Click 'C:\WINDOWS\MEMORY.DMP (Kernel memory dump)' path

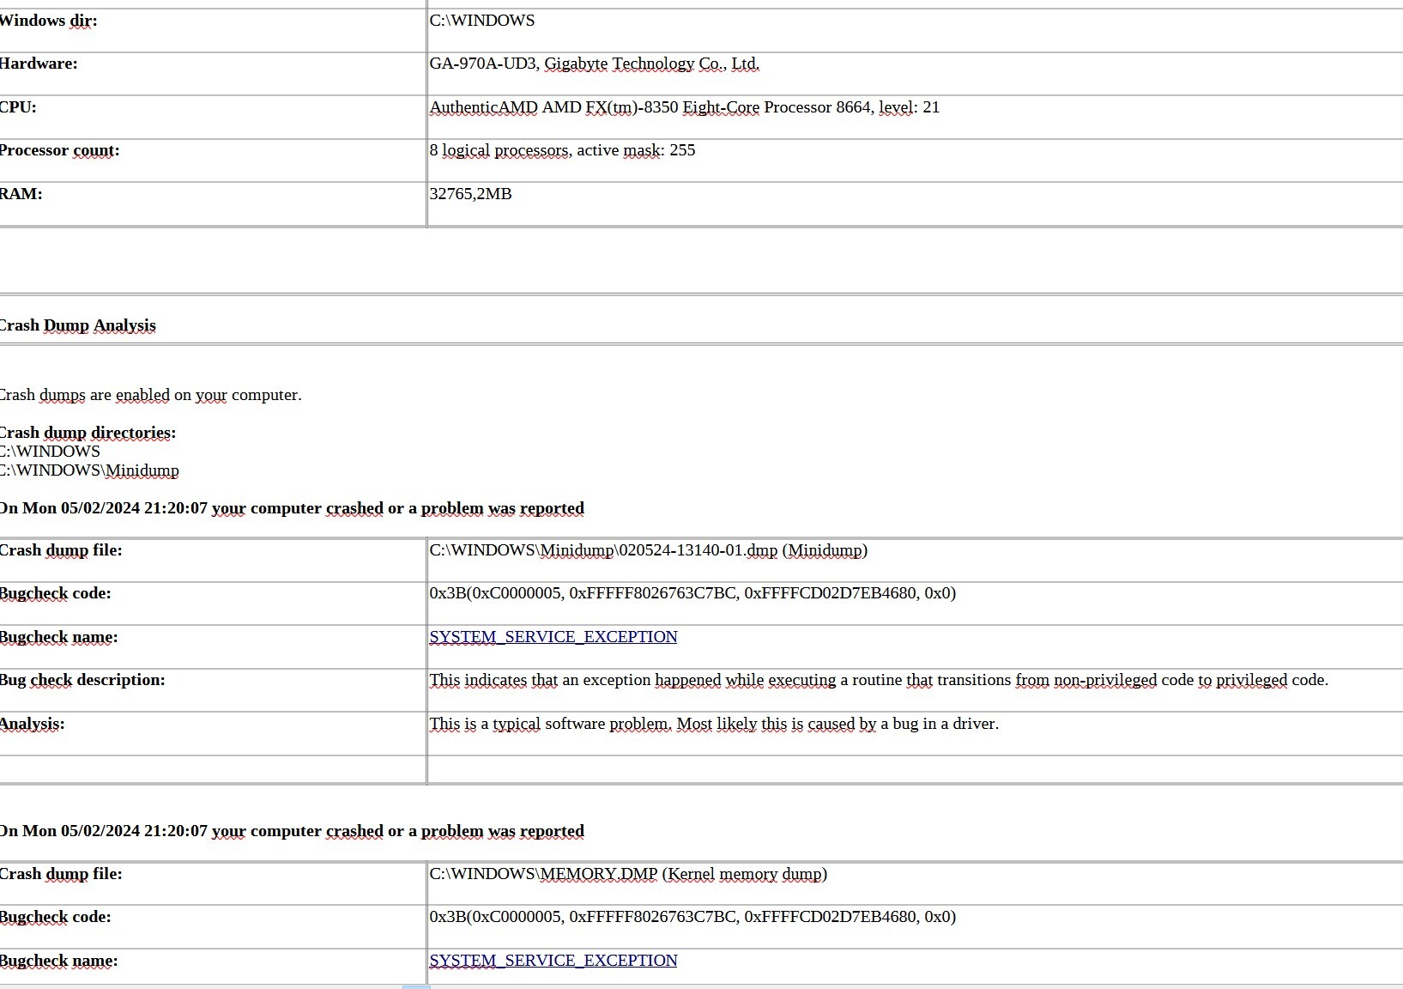click(628, 874)
